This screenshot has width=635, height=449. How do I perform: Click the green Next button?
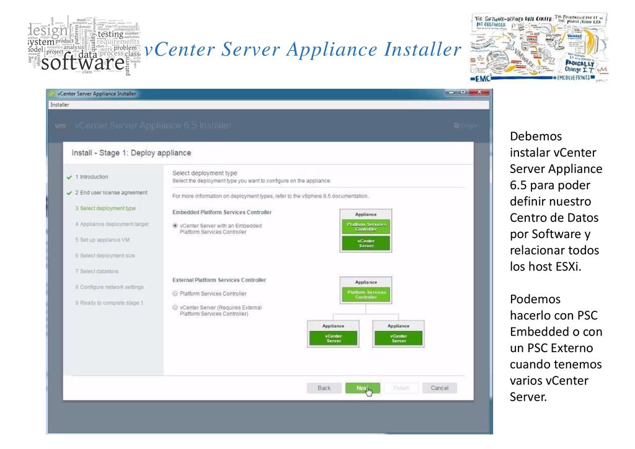point(362,388)
